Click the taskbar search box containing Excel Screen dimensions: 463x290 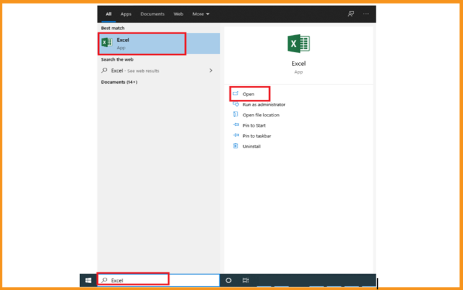159,280
